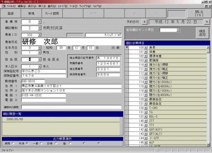
Task: Select the 脳 radio button
Action: coord(70,143)
